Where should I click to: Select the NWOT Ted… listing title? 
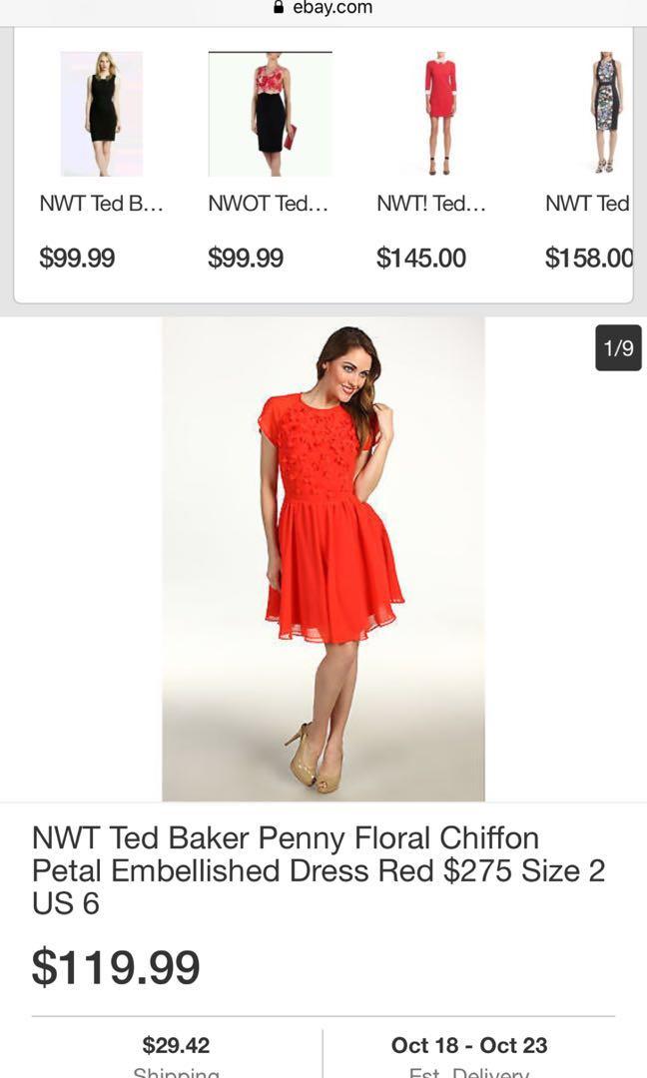pyautogui.click(x=269, y=204)
